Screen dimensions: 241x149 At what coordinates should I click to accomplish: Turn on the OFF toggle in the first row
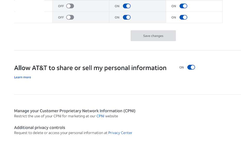[70, 6]
